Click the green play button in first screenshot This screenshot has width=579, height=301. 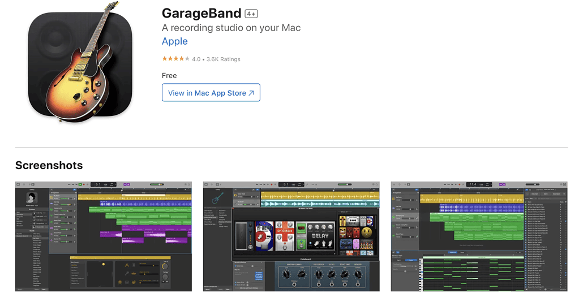[x=80, y=184]
